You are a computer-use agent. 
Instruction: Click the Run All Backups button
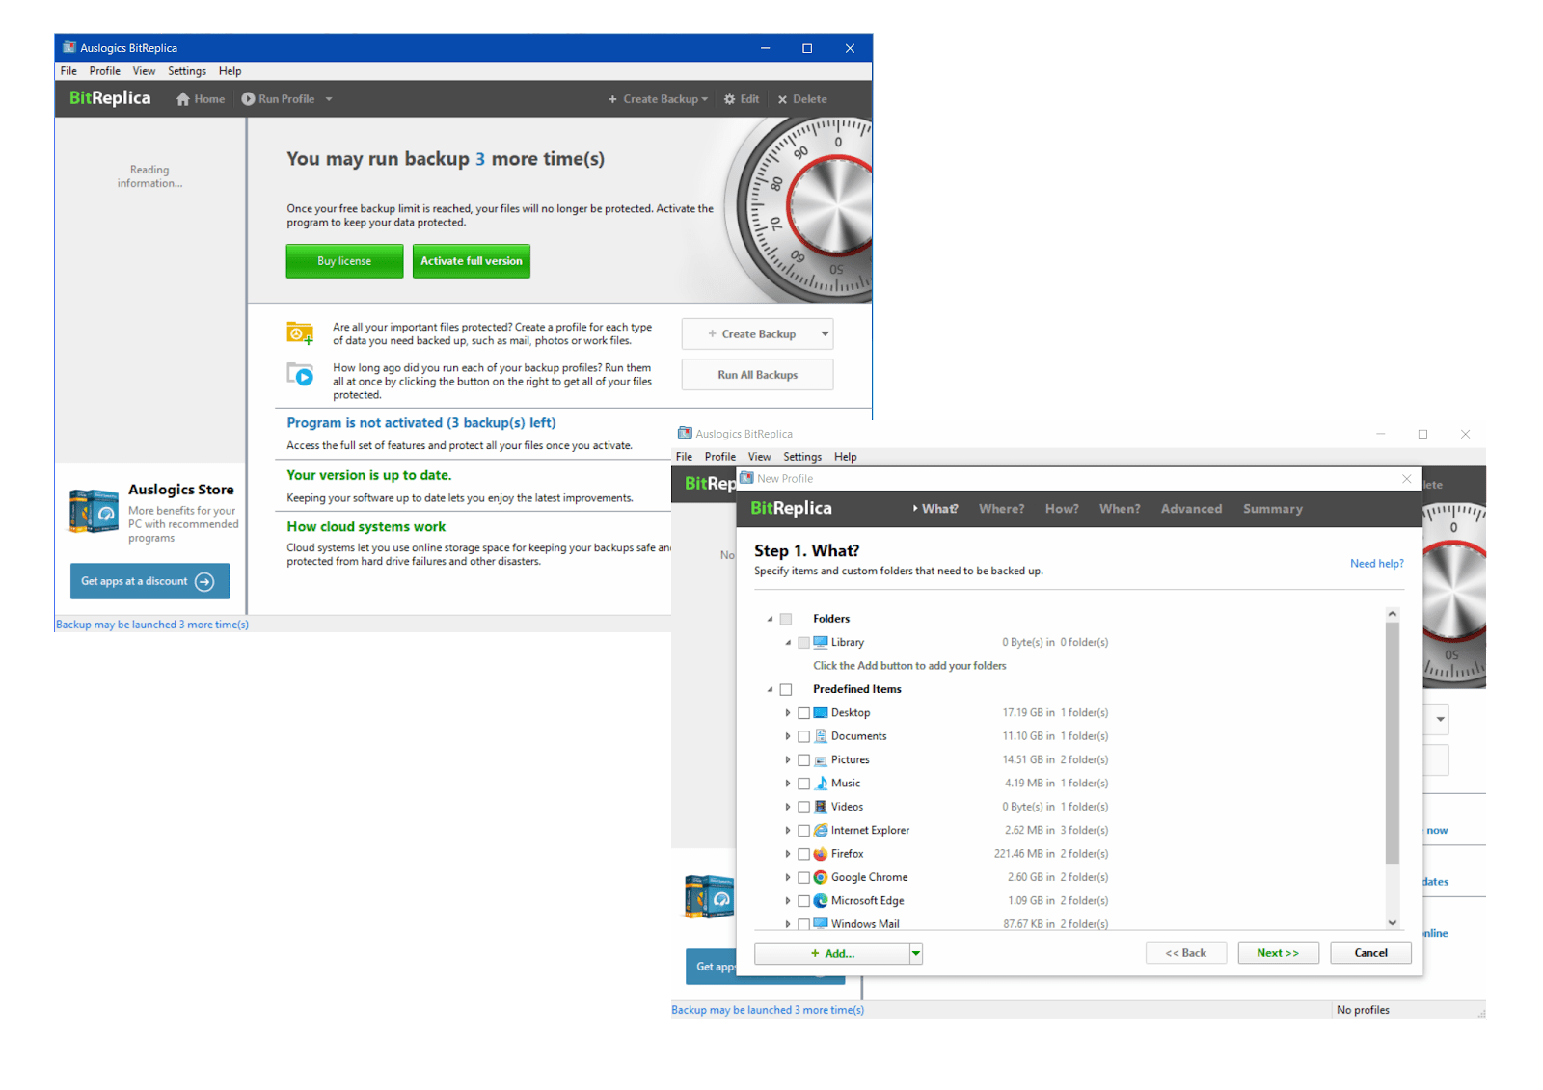pos(757,375)
